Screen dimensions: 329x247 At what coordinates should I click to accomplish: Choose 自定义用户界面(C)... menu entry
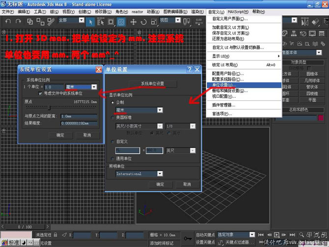244,19
